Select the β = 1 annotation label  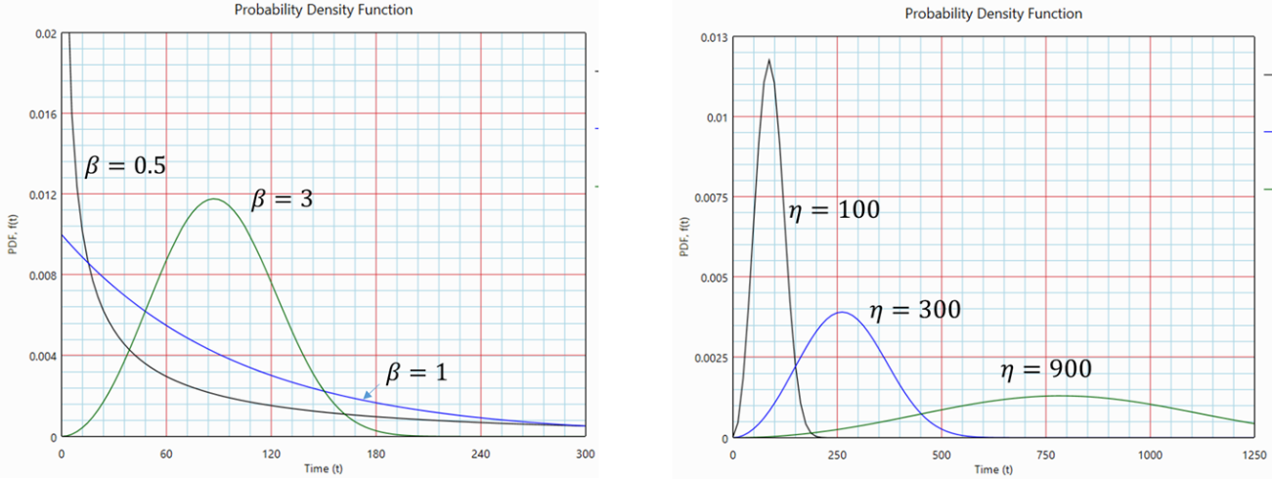(x=417, y=372)
